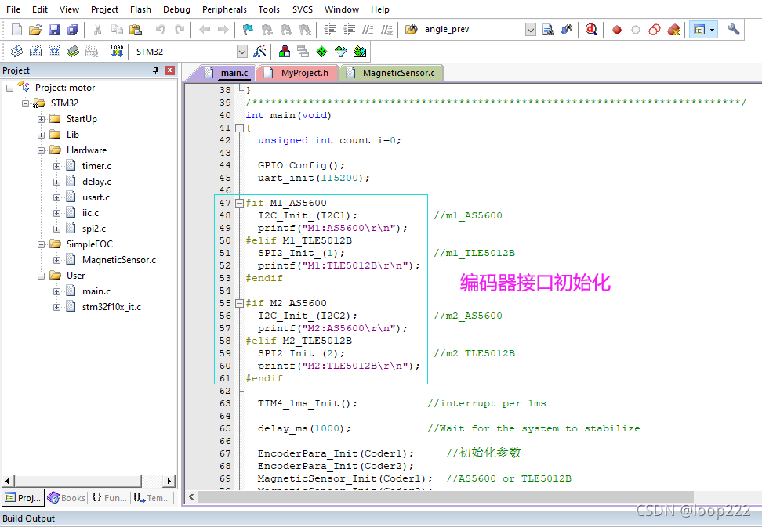Open Manage Run-Time Environment green diamond icon

pos(321,52)
